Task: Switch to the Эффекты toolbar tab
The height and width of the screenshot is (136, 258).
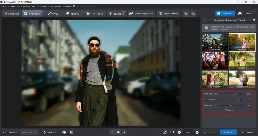Action: [73, 14]
